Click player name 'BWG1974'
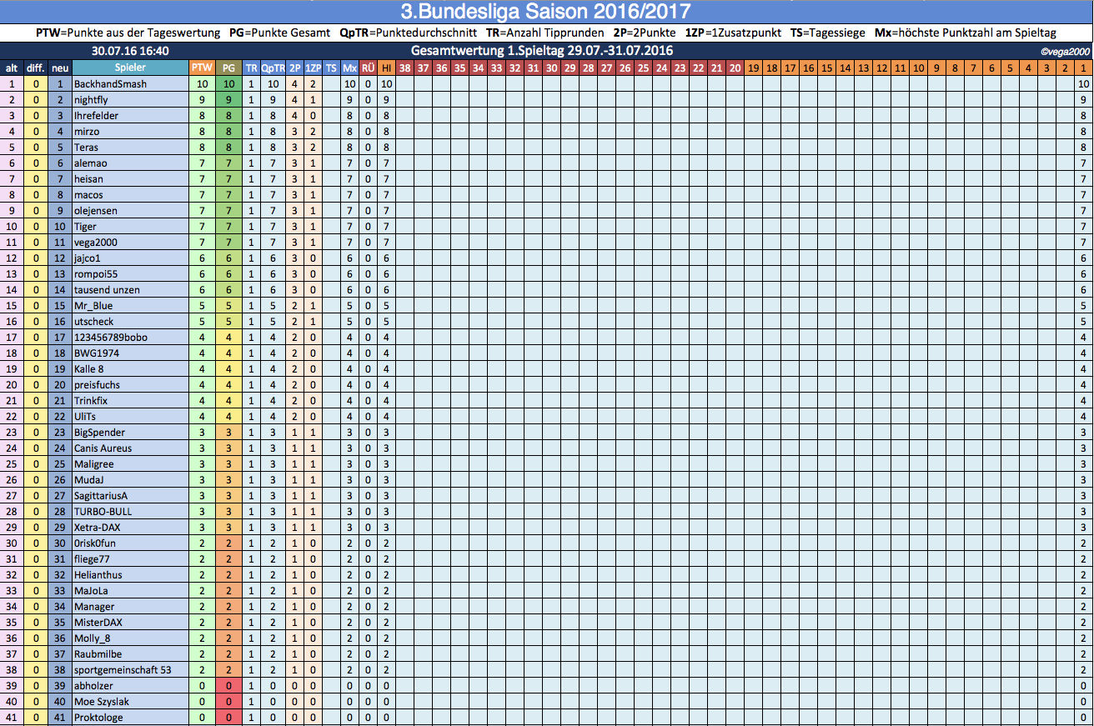 coord(95,353)
